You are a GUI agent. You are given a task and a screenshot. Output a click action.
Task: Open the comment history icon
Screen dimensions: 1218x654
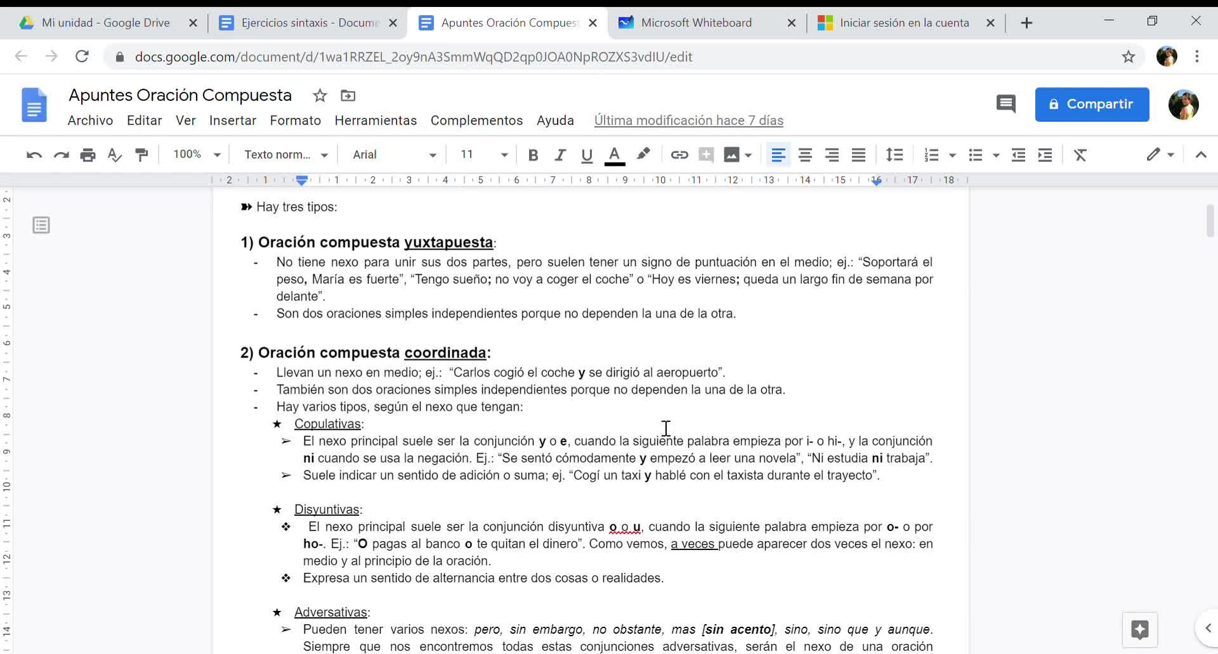pyautogui.click(x=1005, y=104)
